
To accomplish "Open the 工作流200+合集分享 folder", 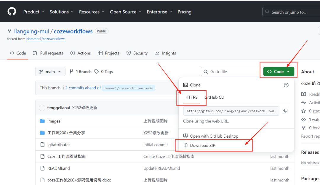I will [66, 133].
